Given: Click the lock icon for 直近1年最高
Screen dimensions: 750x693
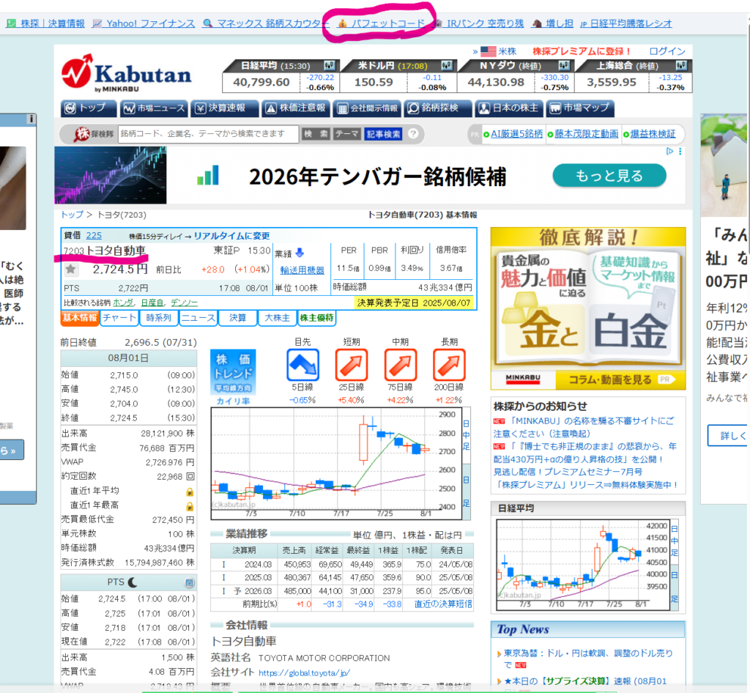Looking at the screenshot, I should pos(190,506).
